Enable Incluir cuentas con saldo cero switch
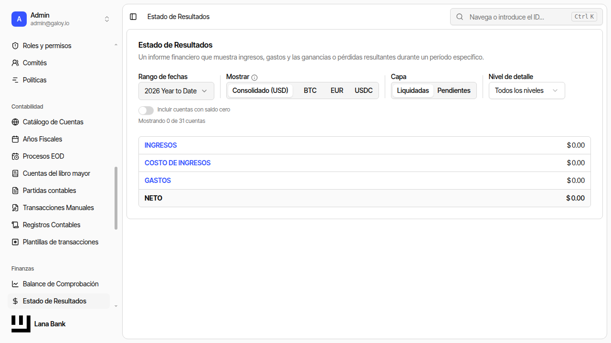 (x=146, y=110)
